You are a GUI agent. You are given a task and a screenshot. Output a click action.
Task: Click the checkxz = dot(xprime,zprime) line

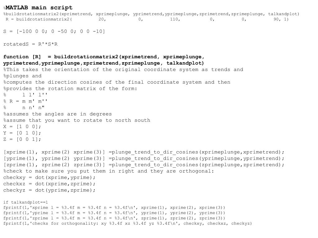click(x=49, y=184)
